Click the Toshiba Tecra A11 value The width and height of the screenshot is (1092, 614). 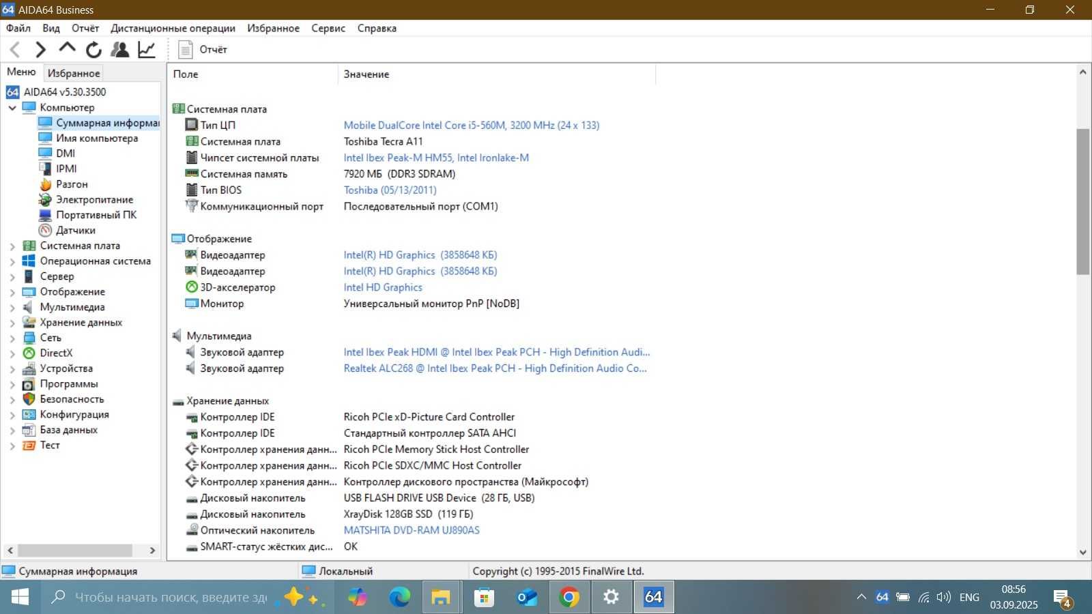[x=383, y=141]
